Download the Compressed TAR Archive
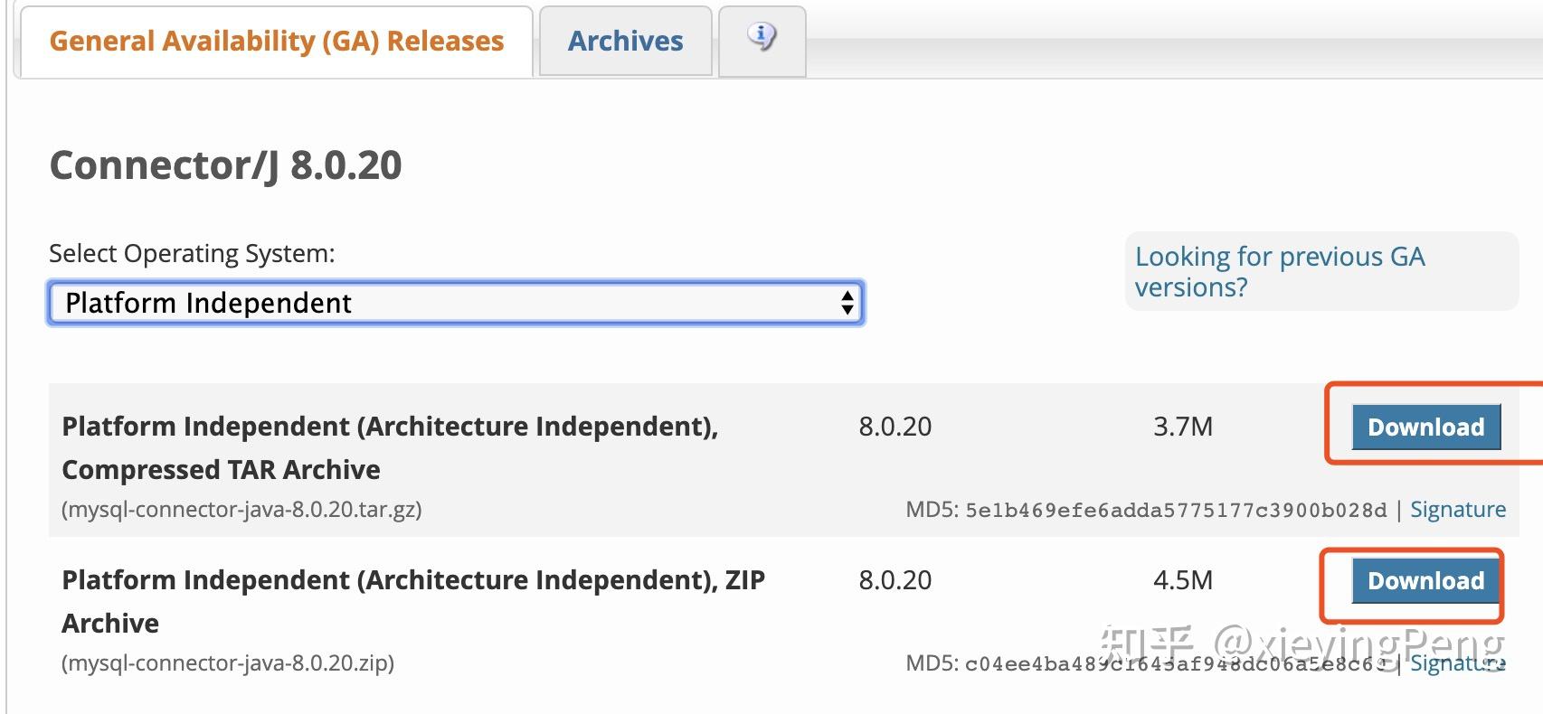 1425,427
